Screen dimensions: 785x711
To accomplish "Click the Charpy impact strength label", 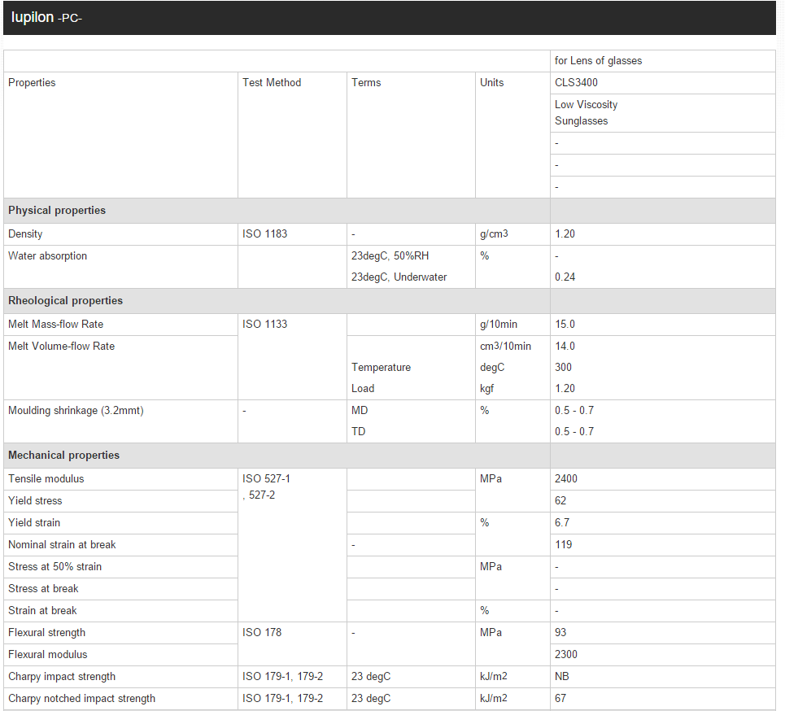I will [62, 677].
